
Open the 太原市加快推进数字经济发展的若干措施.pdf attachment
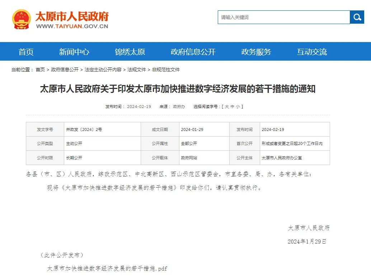tap(107, 269)
